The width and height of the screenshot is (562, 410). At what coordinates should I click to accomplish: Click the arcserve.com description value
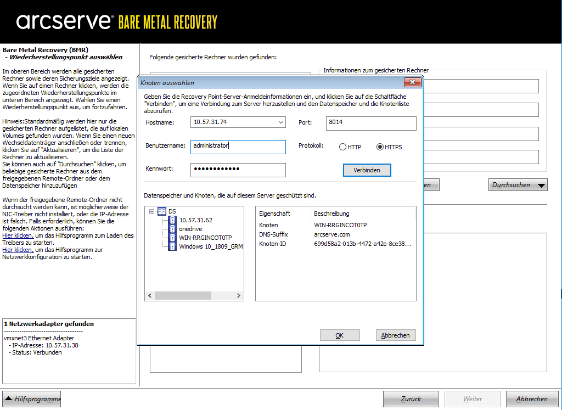click(x=332, y=234)
